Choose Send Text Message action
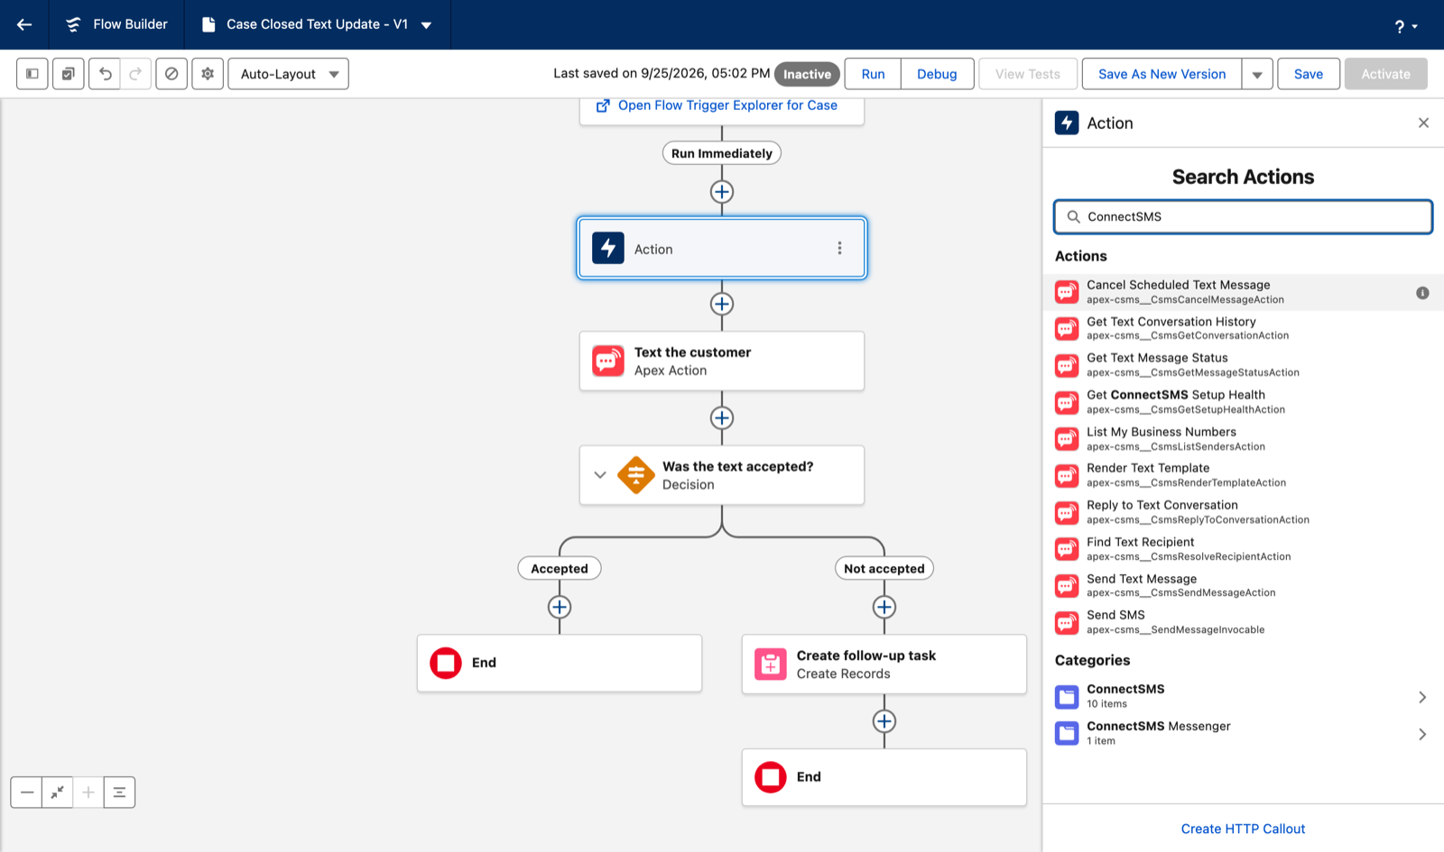 click(x=1243, y=586)
